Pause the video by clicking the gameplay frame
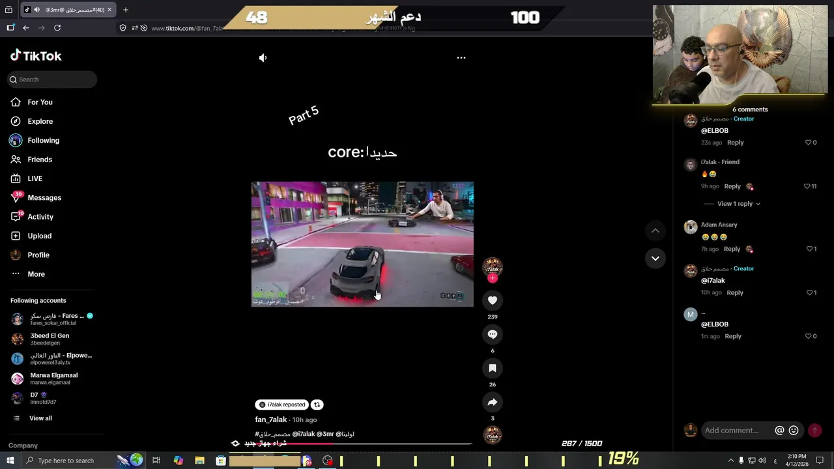834x469 pixels. coord(362,244)
